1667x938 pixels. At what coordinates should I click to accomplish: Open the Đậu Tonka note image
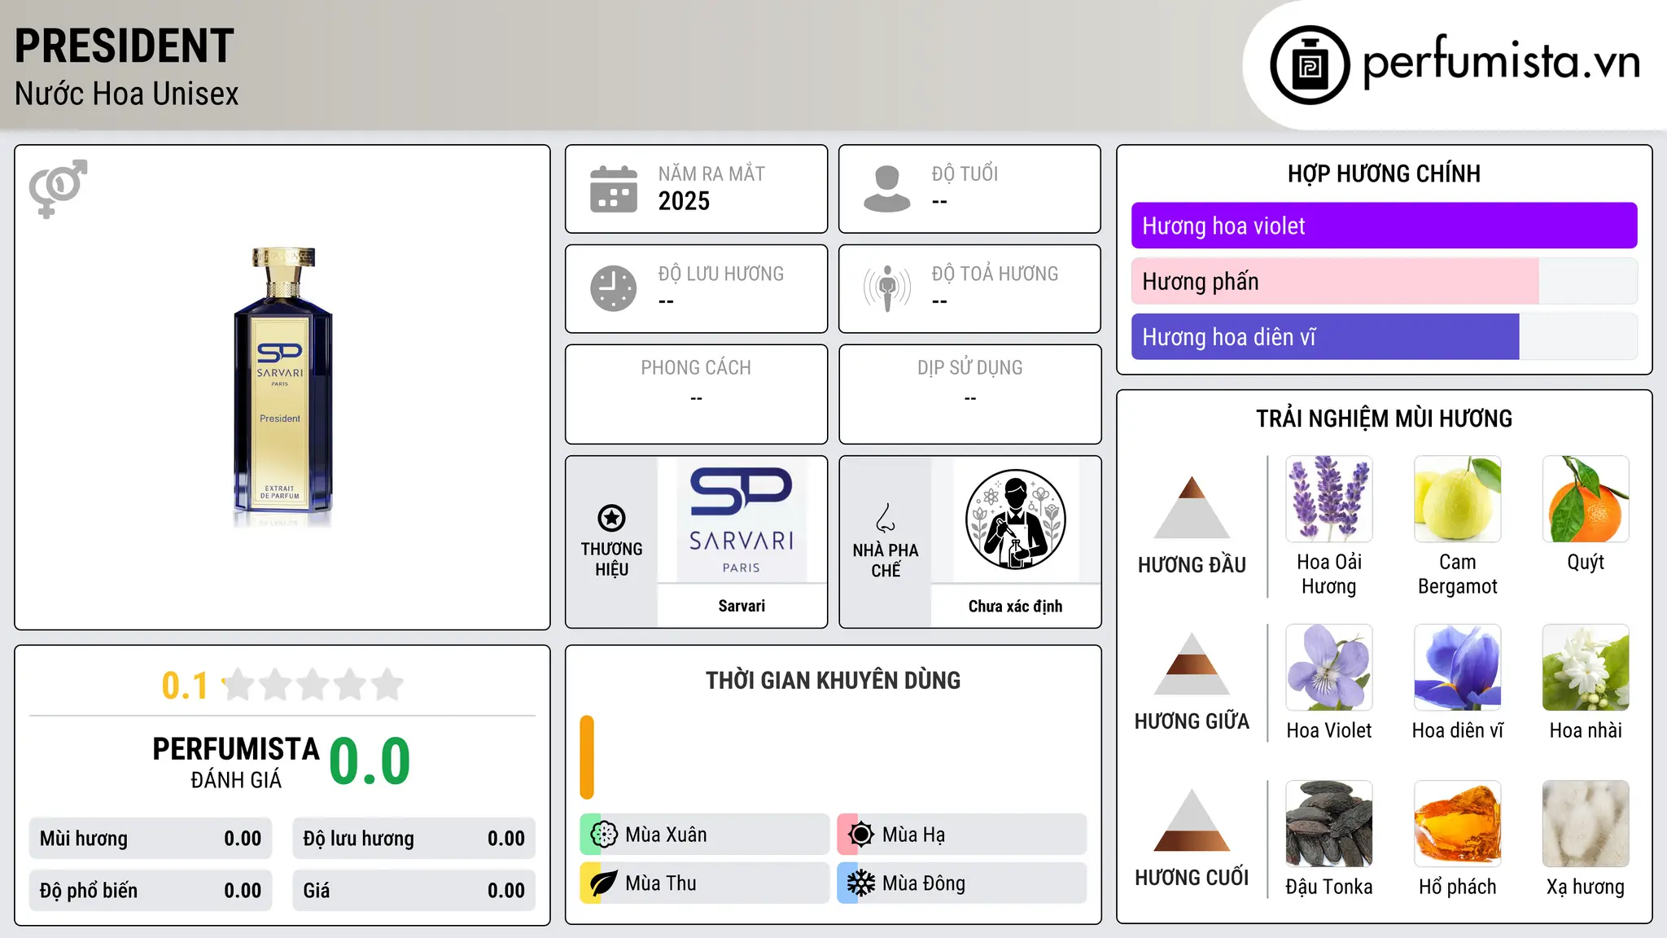(1329, 824)
